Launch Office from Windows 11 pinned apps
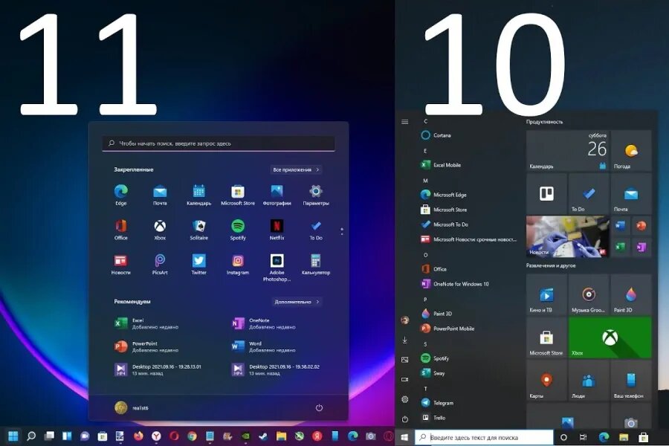This screenshot has height=446, width=669. pos(120,230)
